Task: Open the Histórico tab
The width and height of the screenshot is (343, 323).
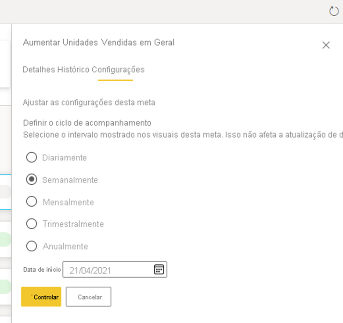Action: click(73, 69)
